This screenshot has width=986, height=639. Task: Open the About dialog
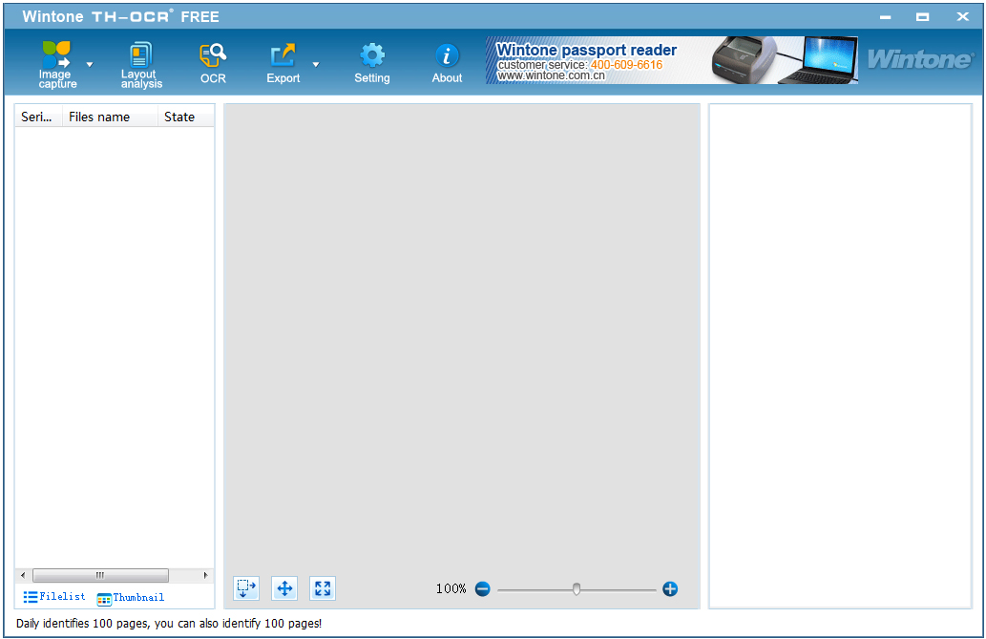coord(446,60)
